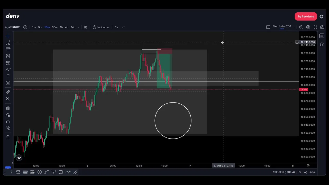Select the ruler measure tool
The height and width of the screenshot is (185, 329).
pyautogui.click(x=8, y=92)
